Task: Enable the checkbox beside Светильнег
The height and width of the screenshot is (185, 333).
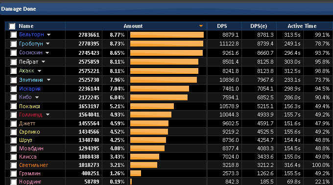Action: pyautogui.click(x=13, y=165)
